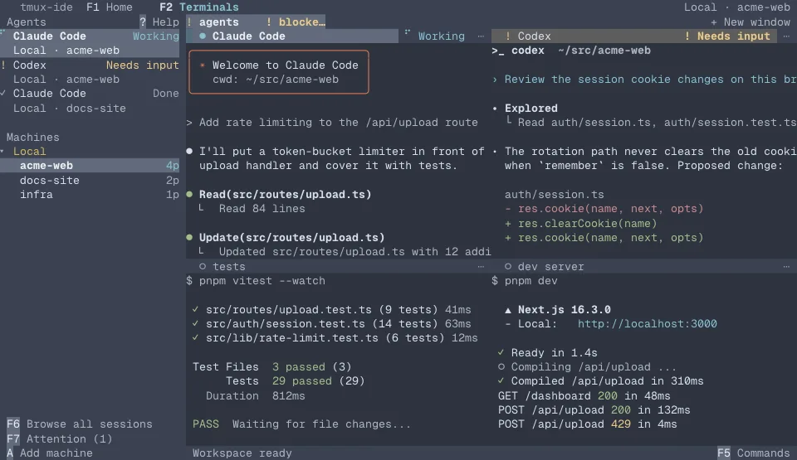Click the Agents section heading
The width and height of the screenshot is (797, 460).
pyautogui.click(x=26, y=22)
